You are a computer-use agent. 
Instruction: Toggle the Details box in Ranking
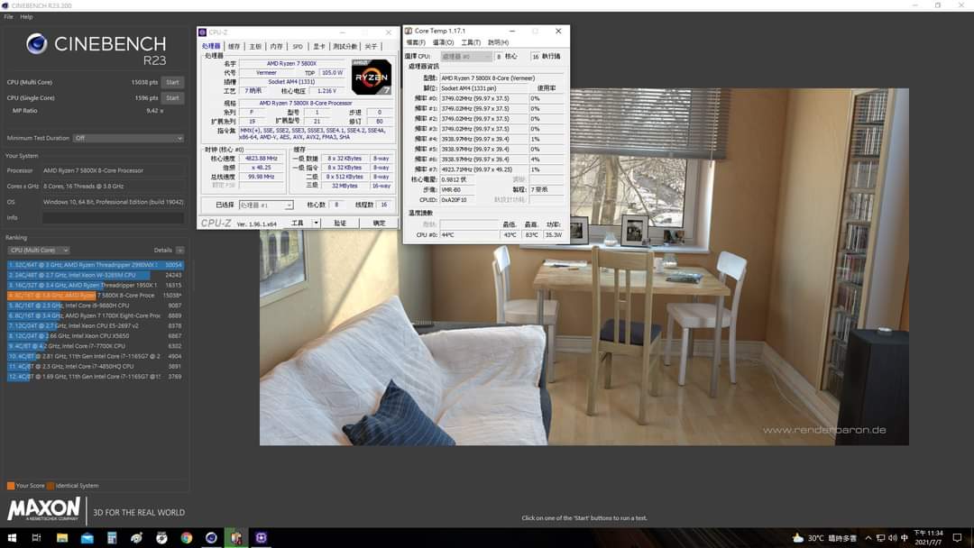point(179,250)
